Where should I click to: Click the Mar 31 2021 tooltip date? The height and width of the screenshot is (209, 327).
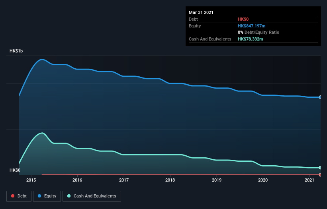[201, 12]
